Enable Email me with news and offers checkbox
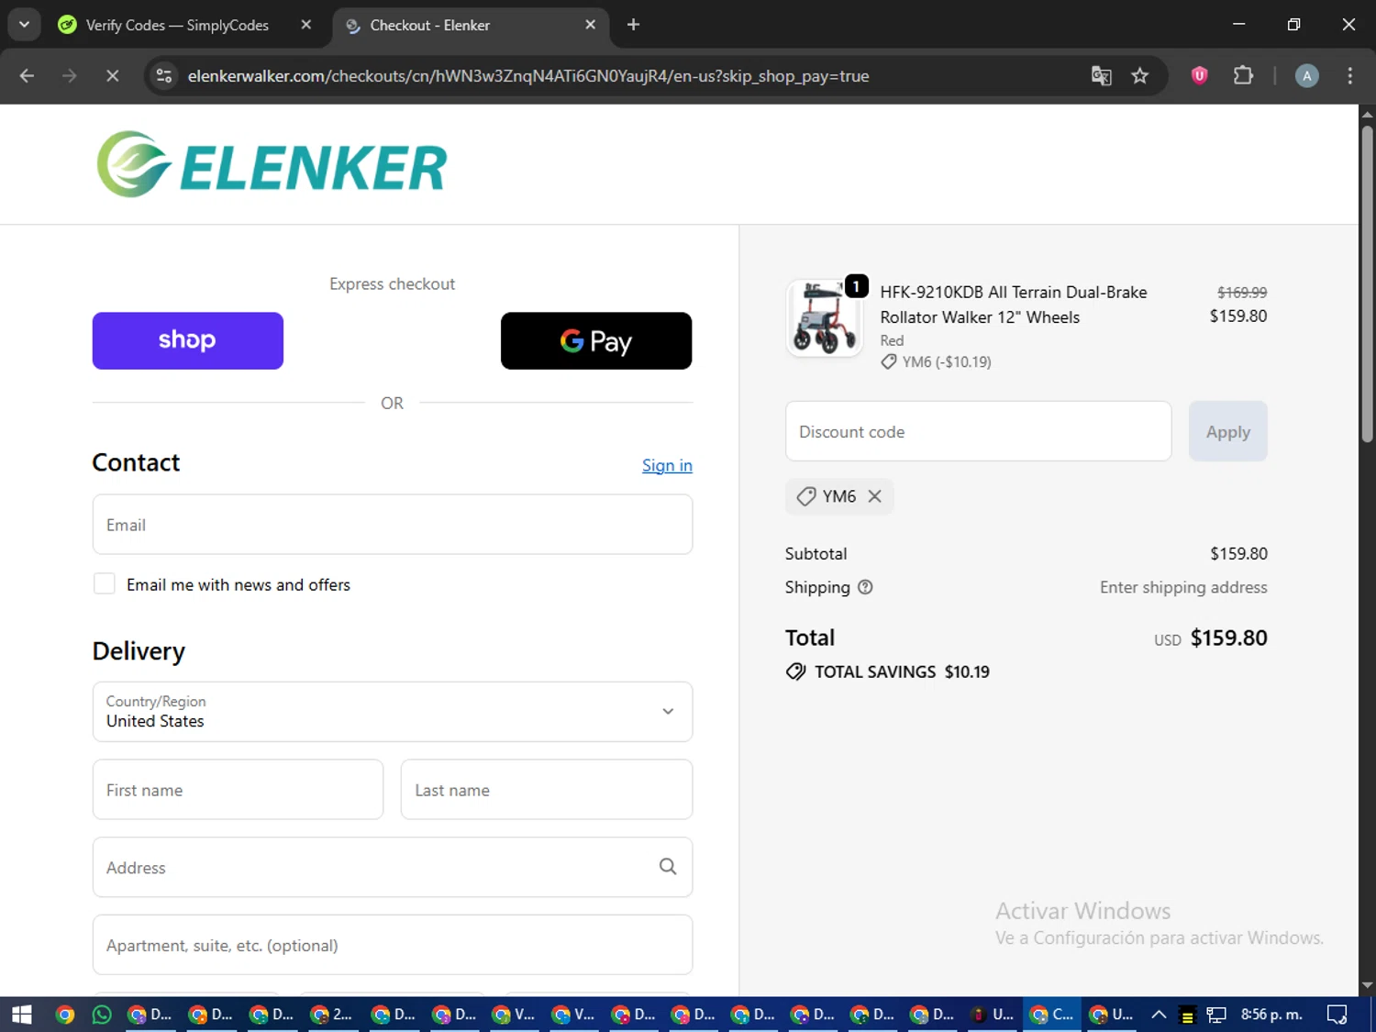The width and height of the screenshot is (1376, 1032). (x=105, y=584)
